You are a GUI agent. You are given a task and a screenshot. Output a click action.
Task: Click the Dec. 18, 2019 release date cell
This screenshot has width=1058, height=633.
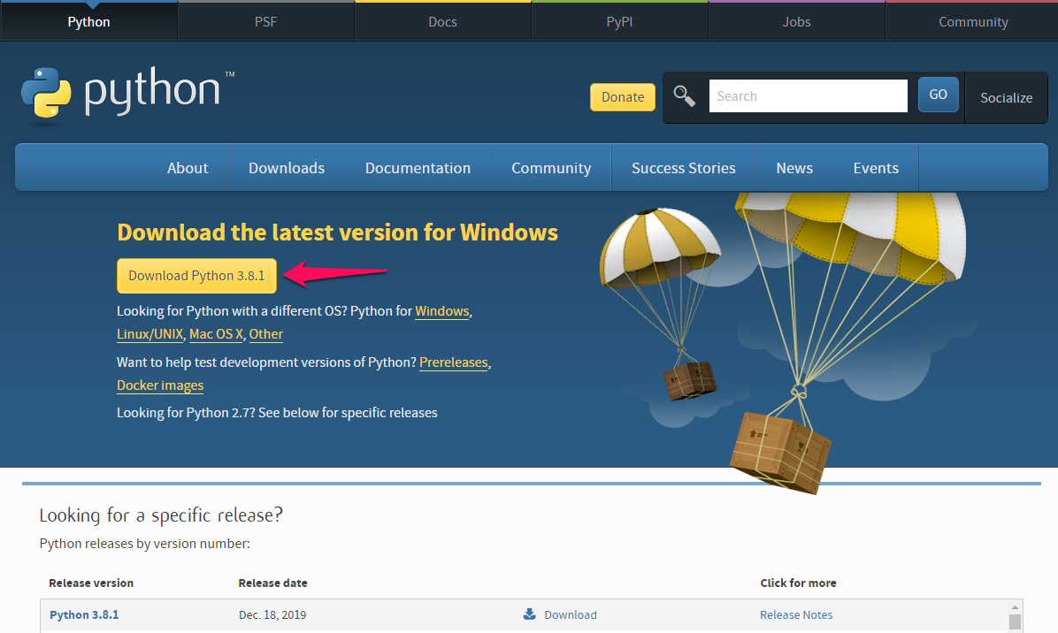[272, 614]
